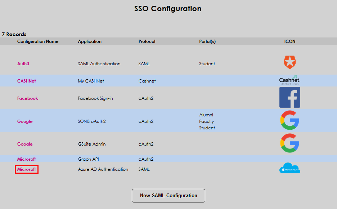Click the Auth0 shield icon

tap(289, 62)
